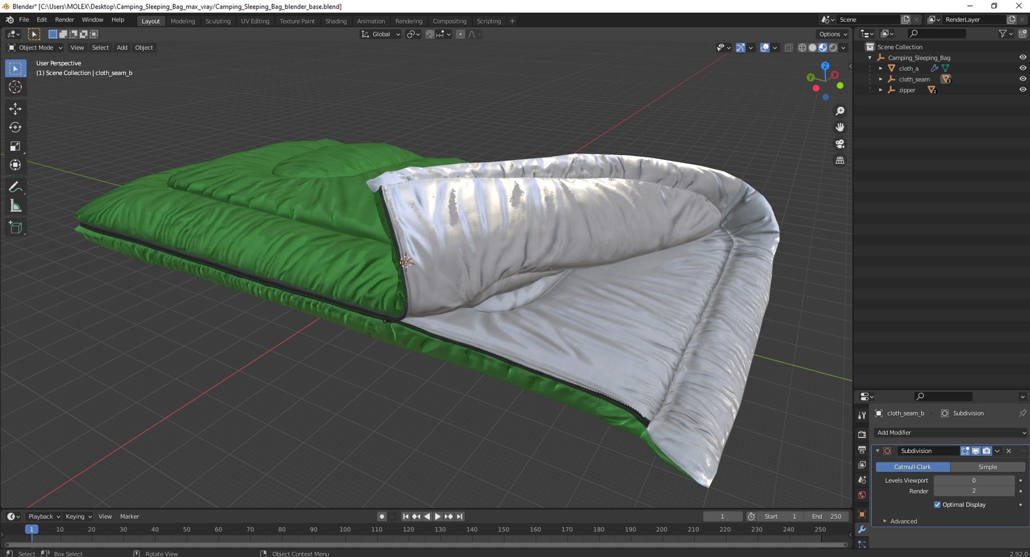Screen dimensions: 1030x557
Task: Open the Object properties tab
Action: pos(862,514)
